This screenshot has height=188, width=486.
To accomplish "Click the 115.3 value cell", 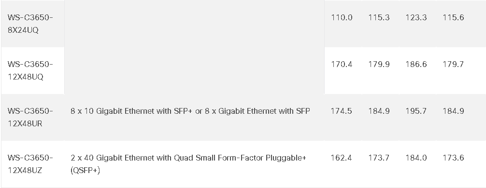I will [x=379, y=18].
